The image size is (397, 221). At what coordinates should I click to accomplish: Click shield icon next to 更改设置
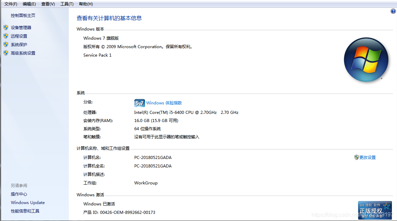pyautogui.click(x=357, y=157)
